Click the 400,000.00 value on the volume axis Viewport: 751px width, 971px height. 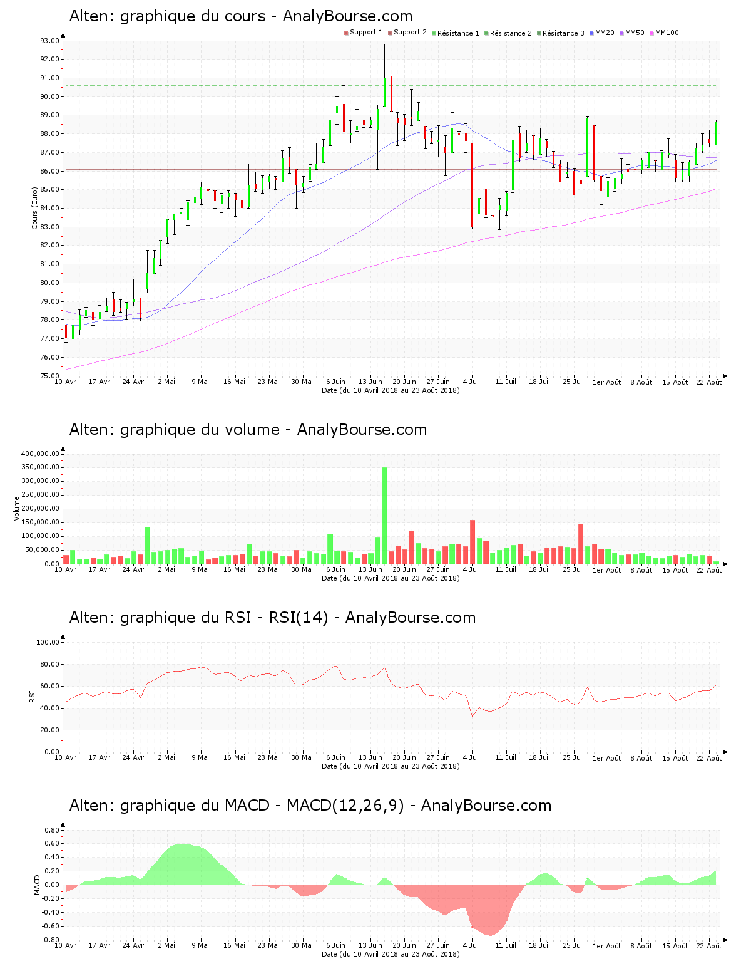coord(40,454)
